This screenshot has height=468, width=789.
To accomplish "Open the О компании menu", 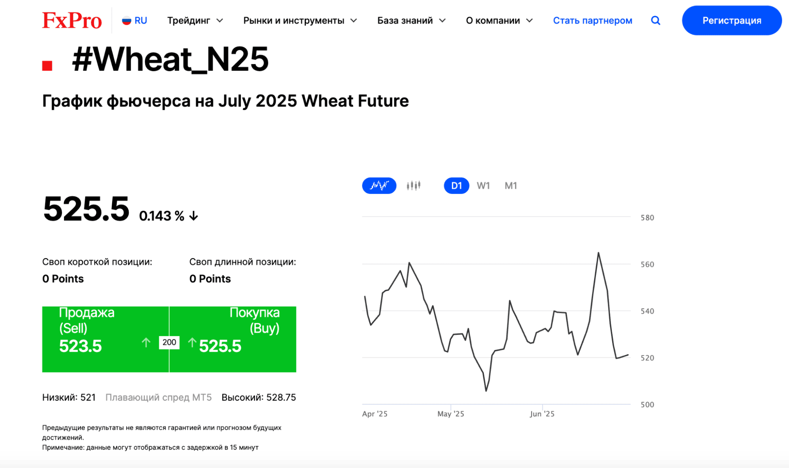I will pyautogui.click(x=499, y=20).
